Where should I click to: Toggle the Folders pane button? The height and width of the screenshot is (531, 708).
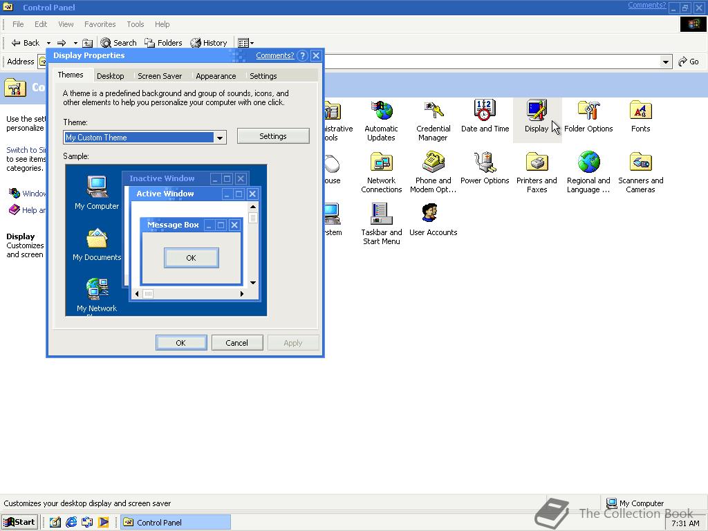coord(163,43)
